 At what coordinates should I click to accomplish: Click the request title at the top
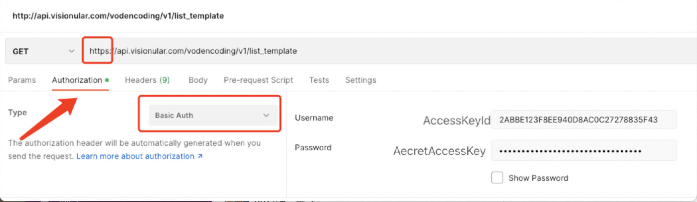tap(118, 16)
